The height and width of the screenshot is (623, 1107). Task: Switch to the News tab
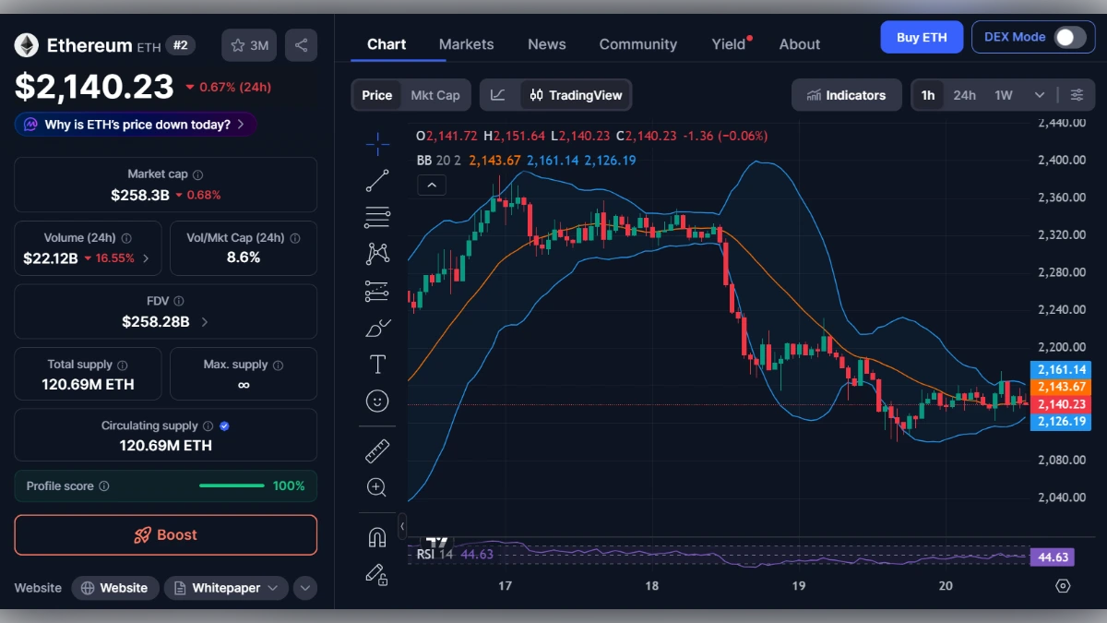[x=546, y=43]
